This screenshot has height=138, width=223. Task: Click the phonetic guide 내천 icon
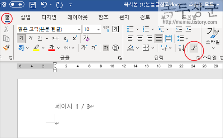[x=106, y=29]
